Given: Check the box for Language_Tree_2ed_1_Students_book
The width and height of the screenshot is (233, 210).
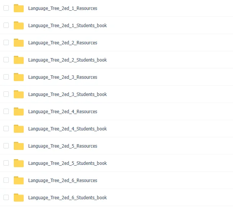Looking at the screenshot, I should point(6,25).
